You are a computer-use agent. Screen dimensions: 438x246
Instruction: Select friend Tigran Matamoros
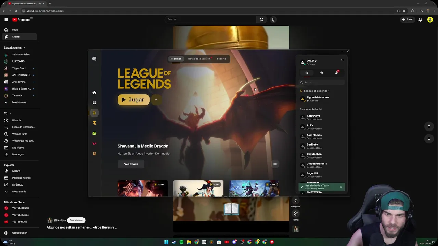pyautogui.click(x=322, y=99)
